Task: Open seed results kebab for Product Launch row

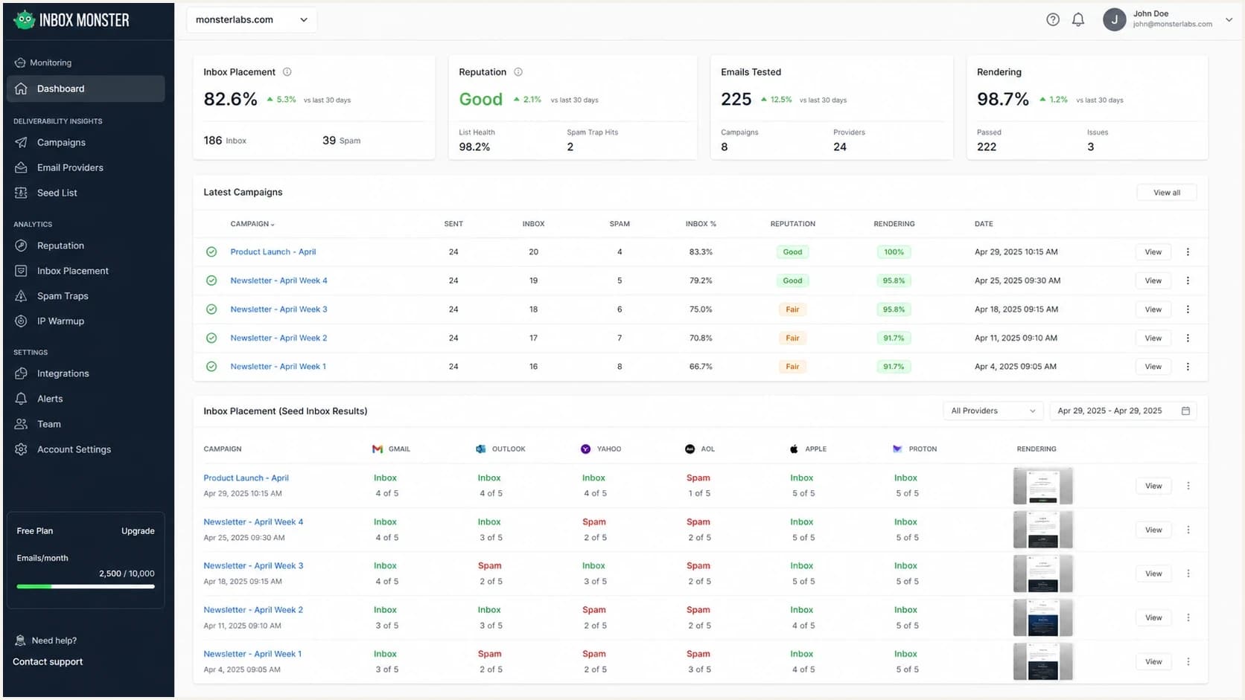Action: click(1188, 486)
